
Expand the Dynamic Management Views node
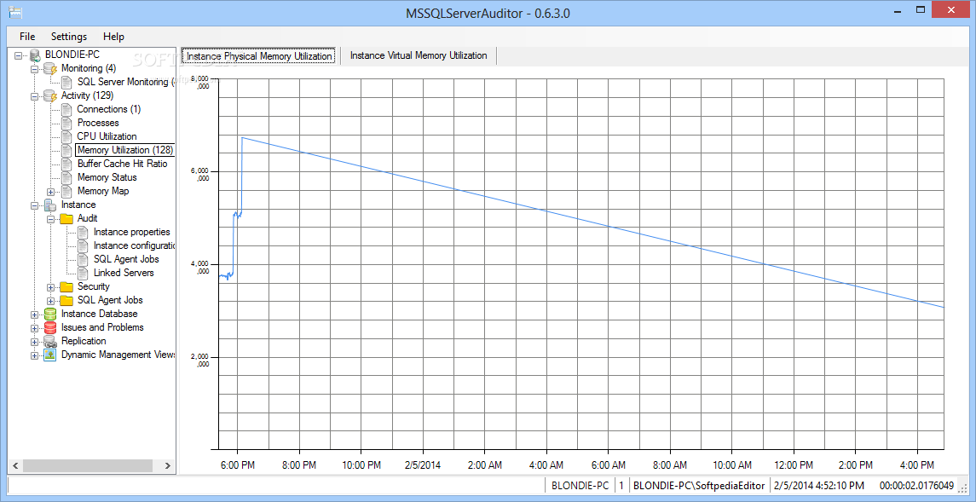click(x=34, y=355)
